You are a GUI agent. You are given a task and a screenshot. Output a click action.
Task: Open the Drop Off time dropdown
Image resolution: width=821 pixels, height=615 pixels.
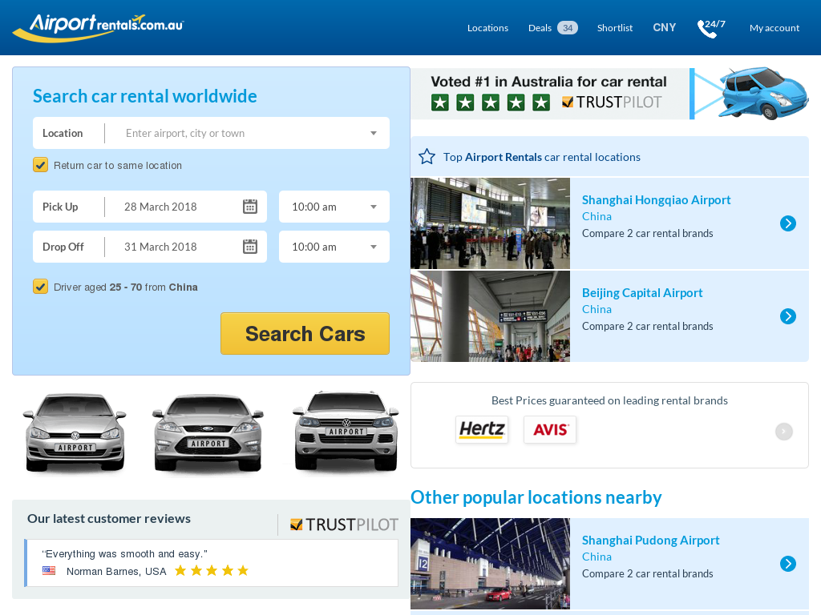[334, 247]
